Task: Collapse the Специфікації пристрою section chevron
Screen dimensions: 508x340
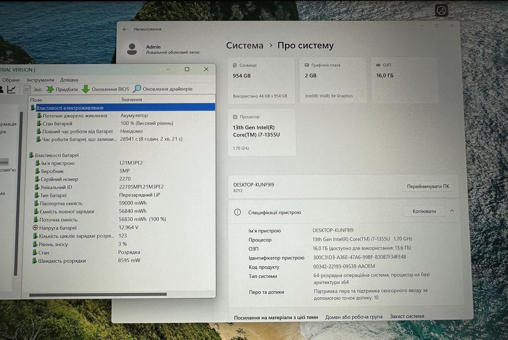Action: tap(452, 211)
